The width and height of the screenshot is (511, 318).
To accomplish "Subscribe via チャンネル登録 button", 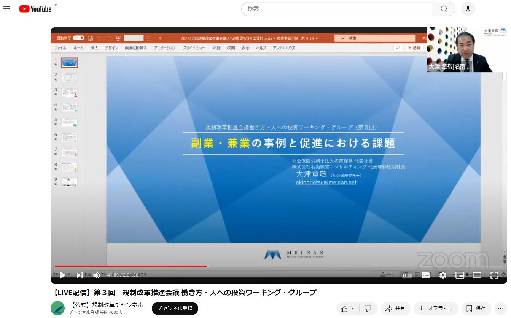I will [175, 309].
